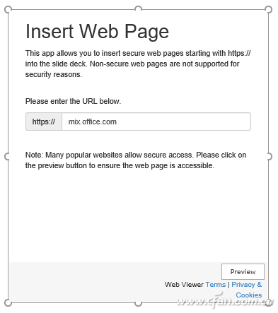Click the top-left corner resize handle

[x=8, y=10]
